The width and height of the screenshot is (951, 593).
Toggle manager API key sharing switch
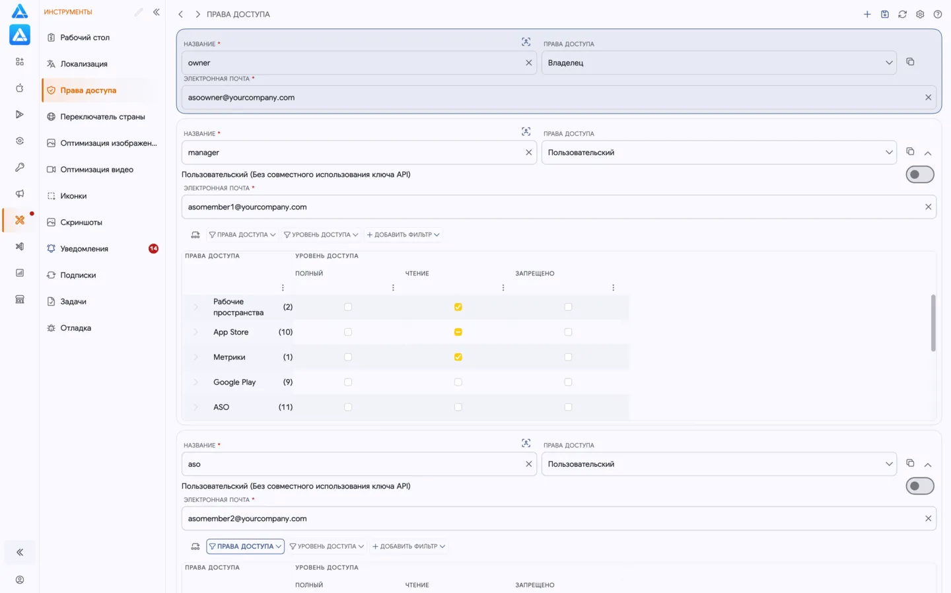tap(920, 174)
